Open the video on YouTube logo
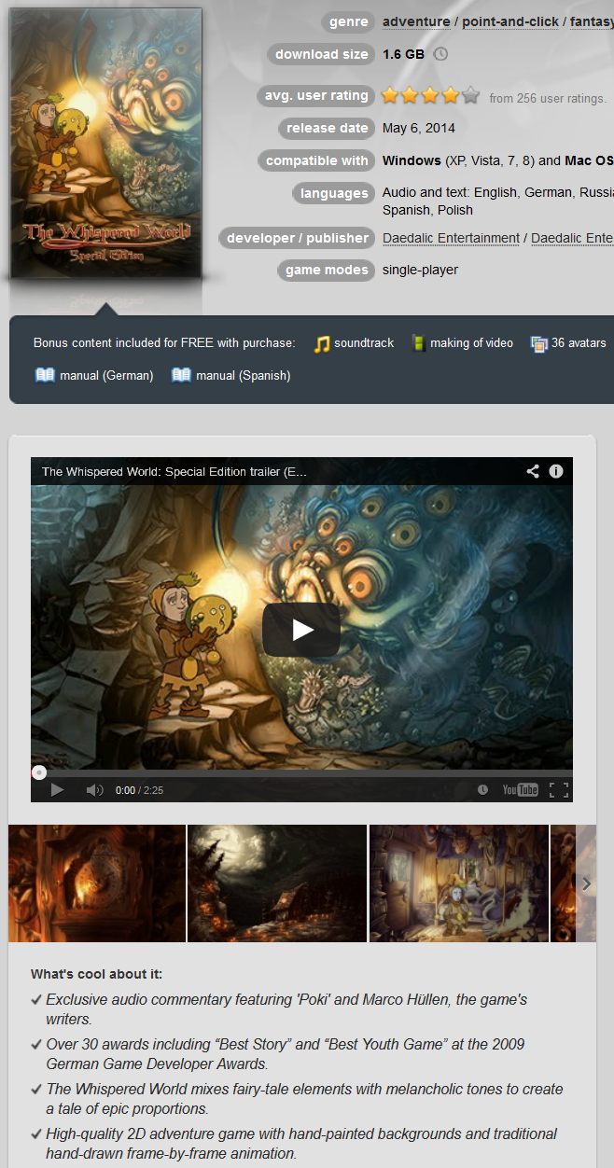The height and width of the screenshot is (1168, 614). [520, 790]
